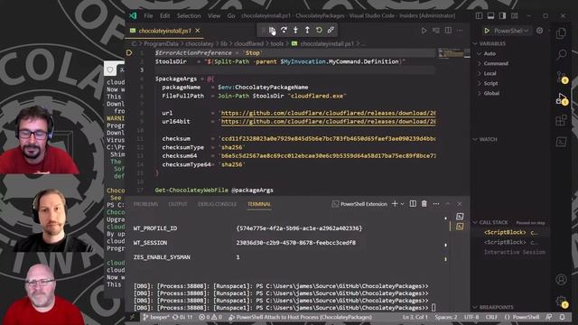The width and height of the screenshot is (578, 325).
Task: Click Ln 3, Col 1 in status bar
Action: pos(415,317)
